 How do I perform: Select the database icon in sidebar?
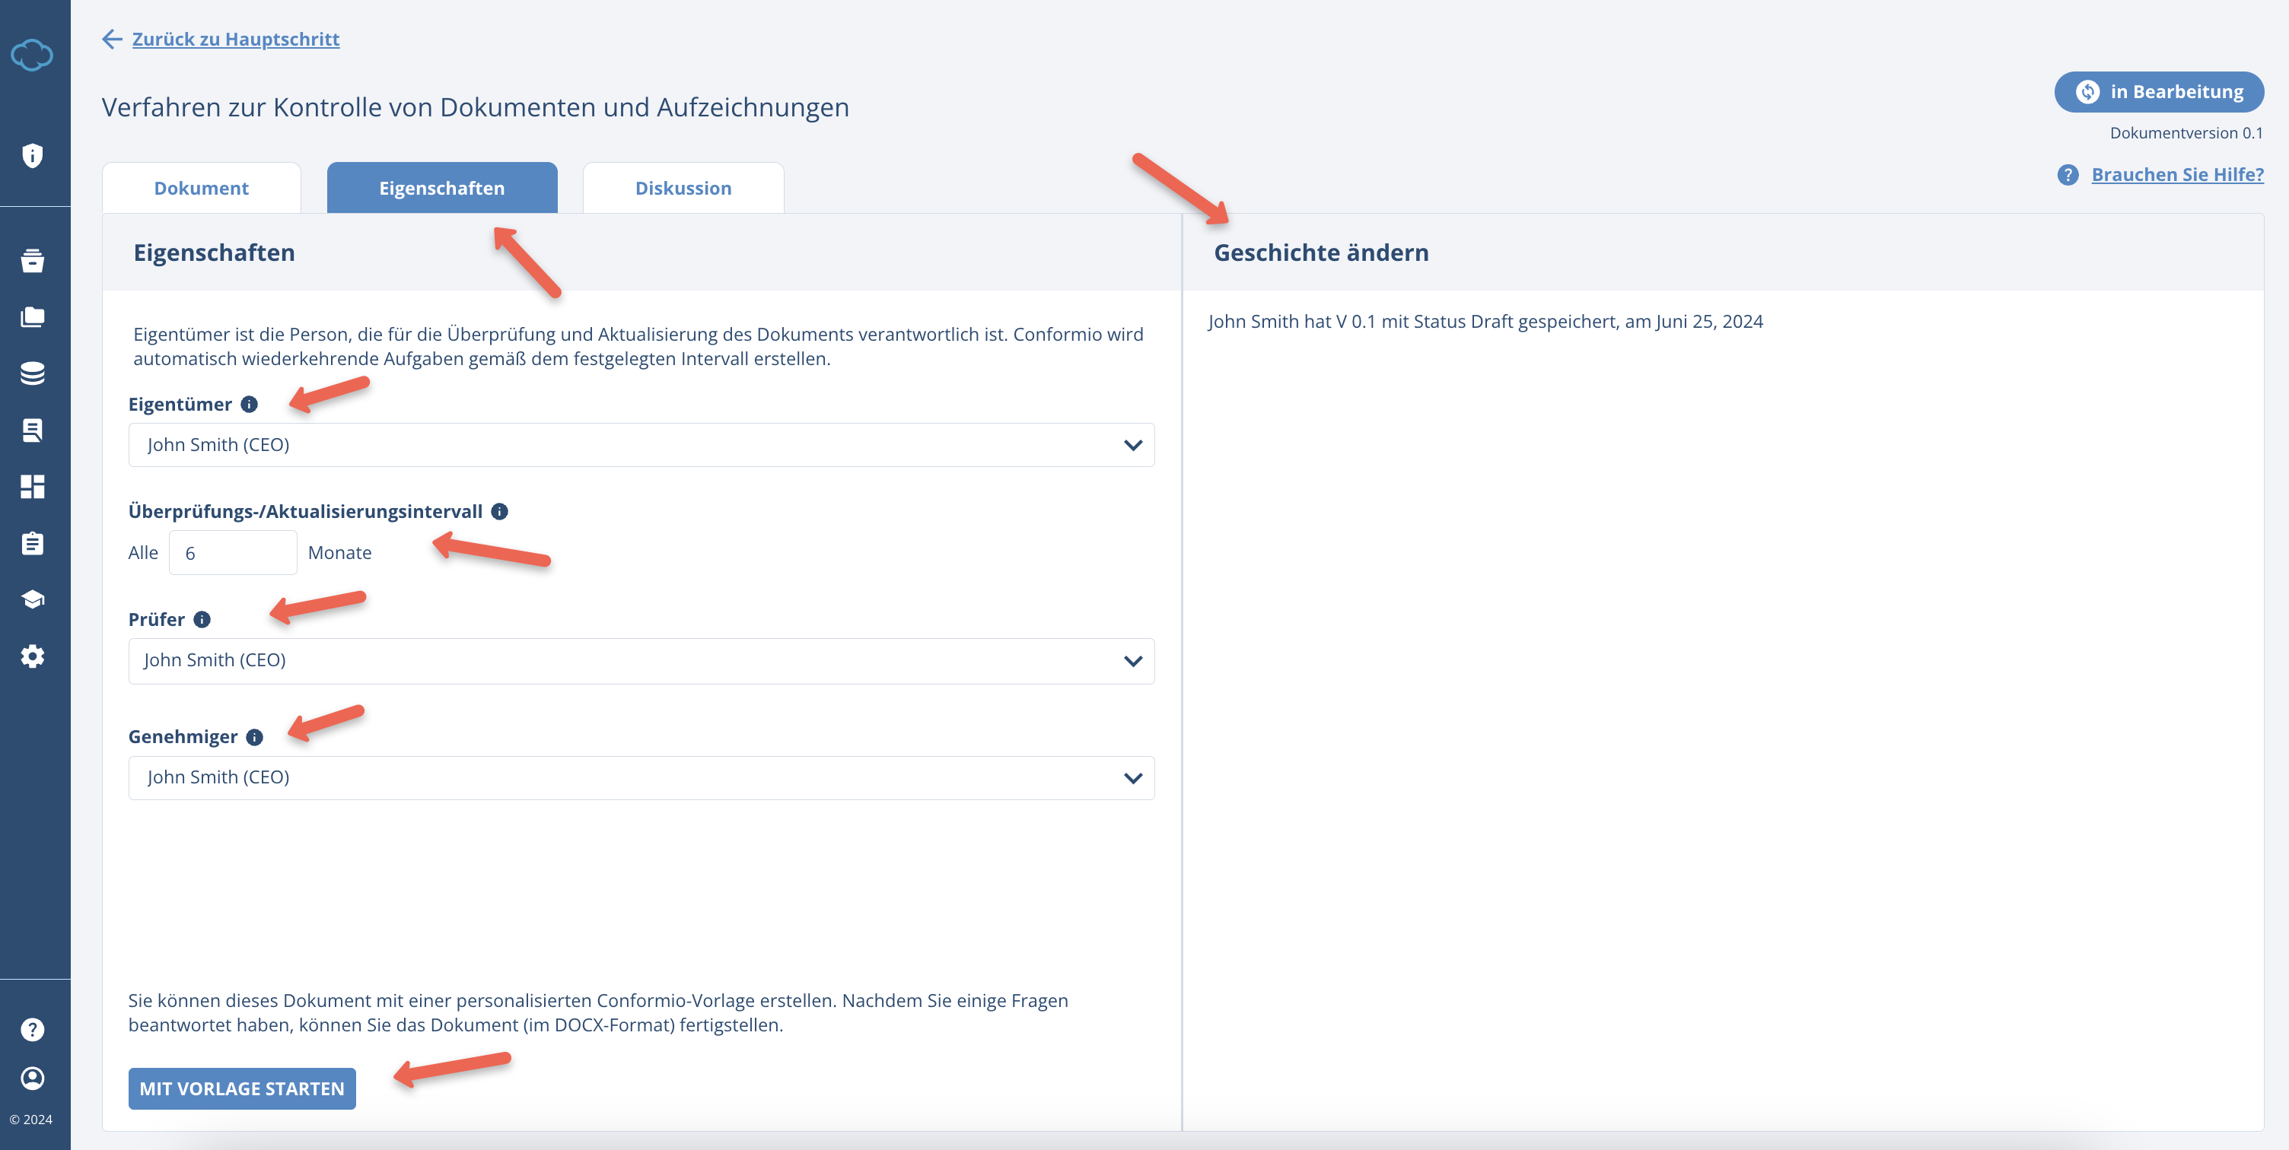[x=33, y=374]
